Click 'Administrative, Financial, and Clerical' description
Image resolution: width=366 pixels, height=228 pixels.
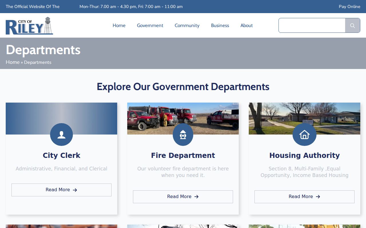(x=61, y=169)
